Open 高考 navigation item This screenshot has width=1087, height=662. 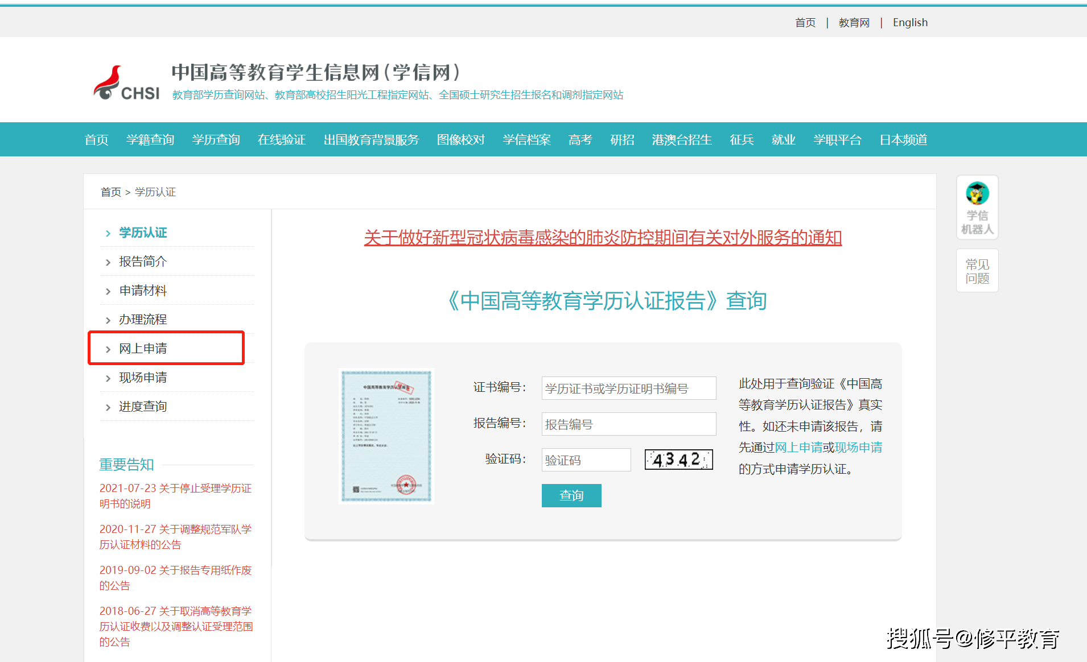tap(580, 140)
